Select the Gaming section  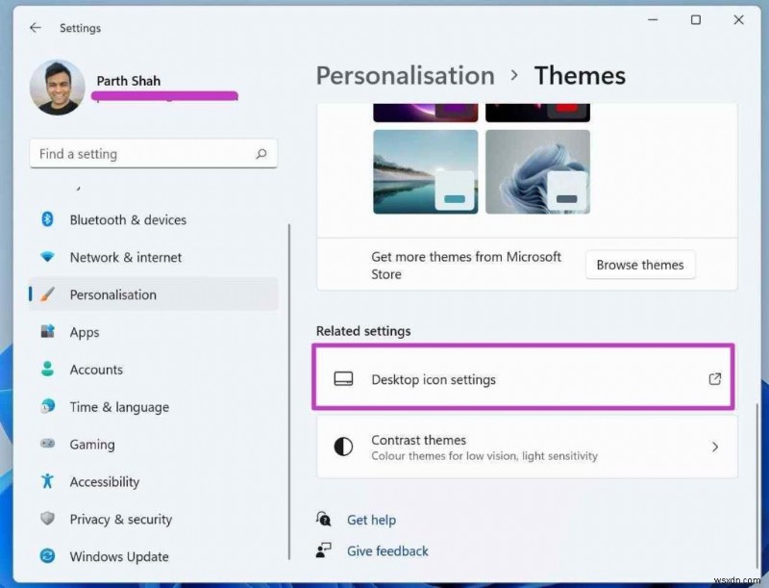tap(91, 445)
